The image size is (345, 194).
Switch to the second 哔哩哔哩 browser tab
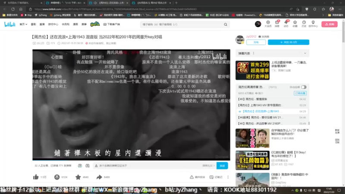click(x=66, y=3)
